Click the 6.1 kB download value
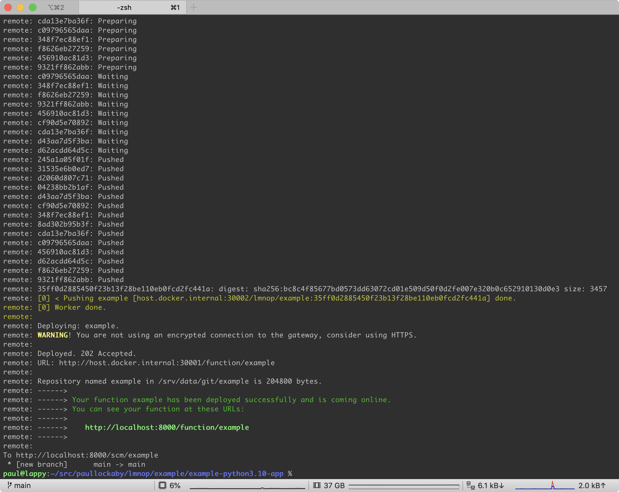 491,486
